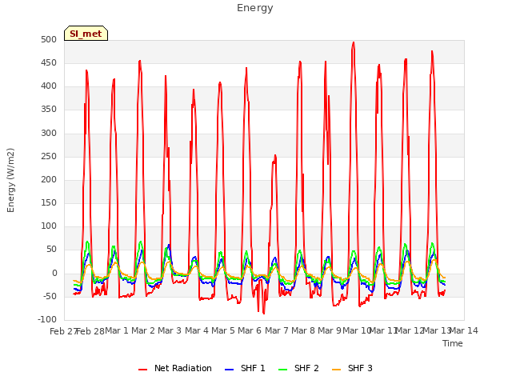Select the Net Radiation legend entry
512x384 pixels.
click(x=175, y=368)
